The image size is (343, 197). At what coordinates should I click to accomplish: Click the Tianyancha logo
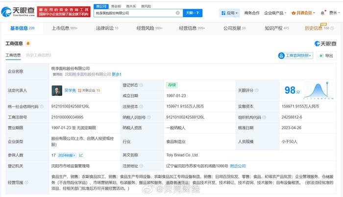point(18,12)
